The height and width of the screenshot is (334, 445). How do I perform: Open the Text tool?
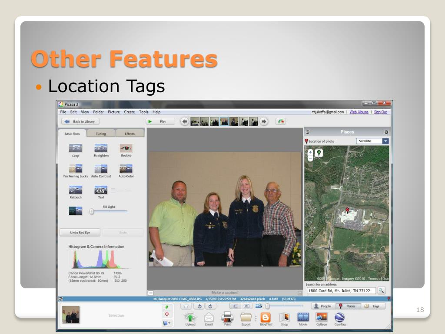coord(101,190)
